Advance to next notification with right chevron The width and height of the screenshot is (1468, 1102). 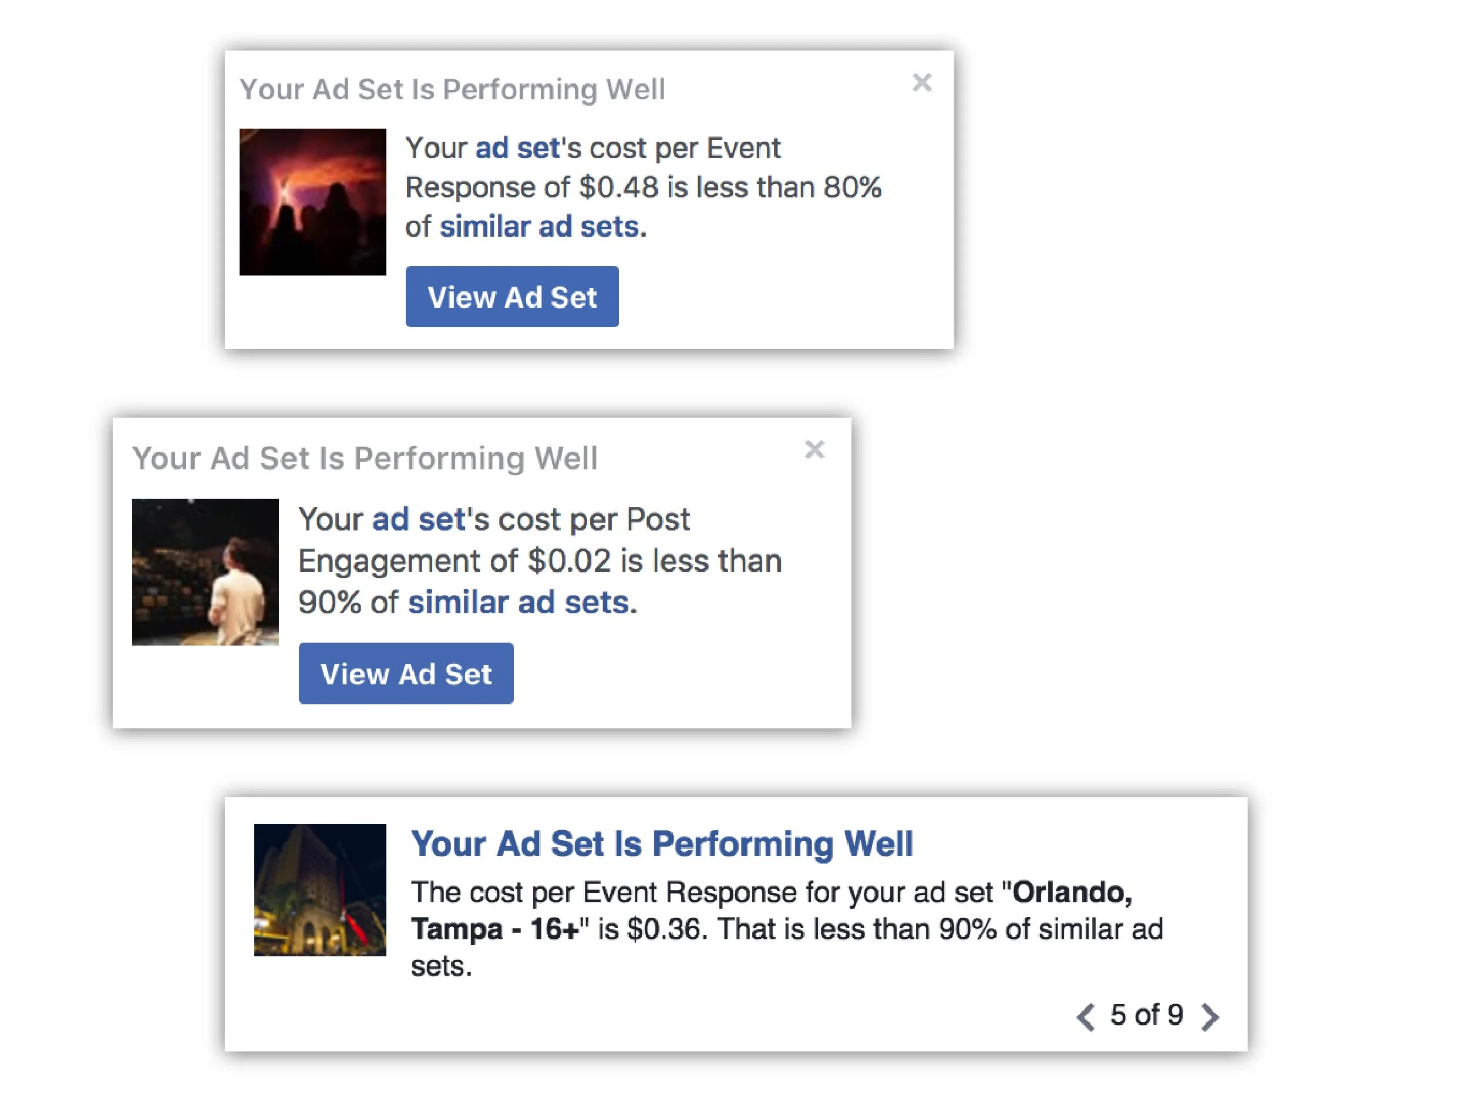coord(1210,1017)
